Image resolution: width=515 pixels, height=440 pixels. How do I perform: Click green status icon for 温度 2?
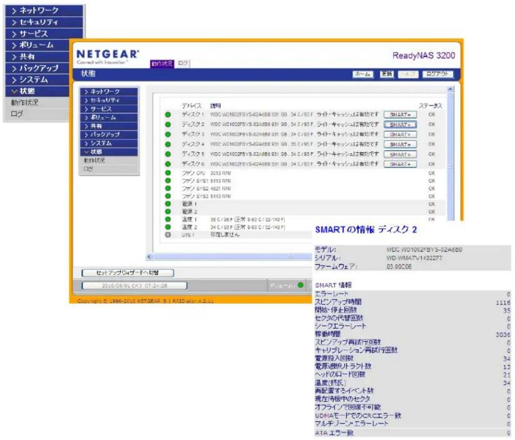point(168,227)
